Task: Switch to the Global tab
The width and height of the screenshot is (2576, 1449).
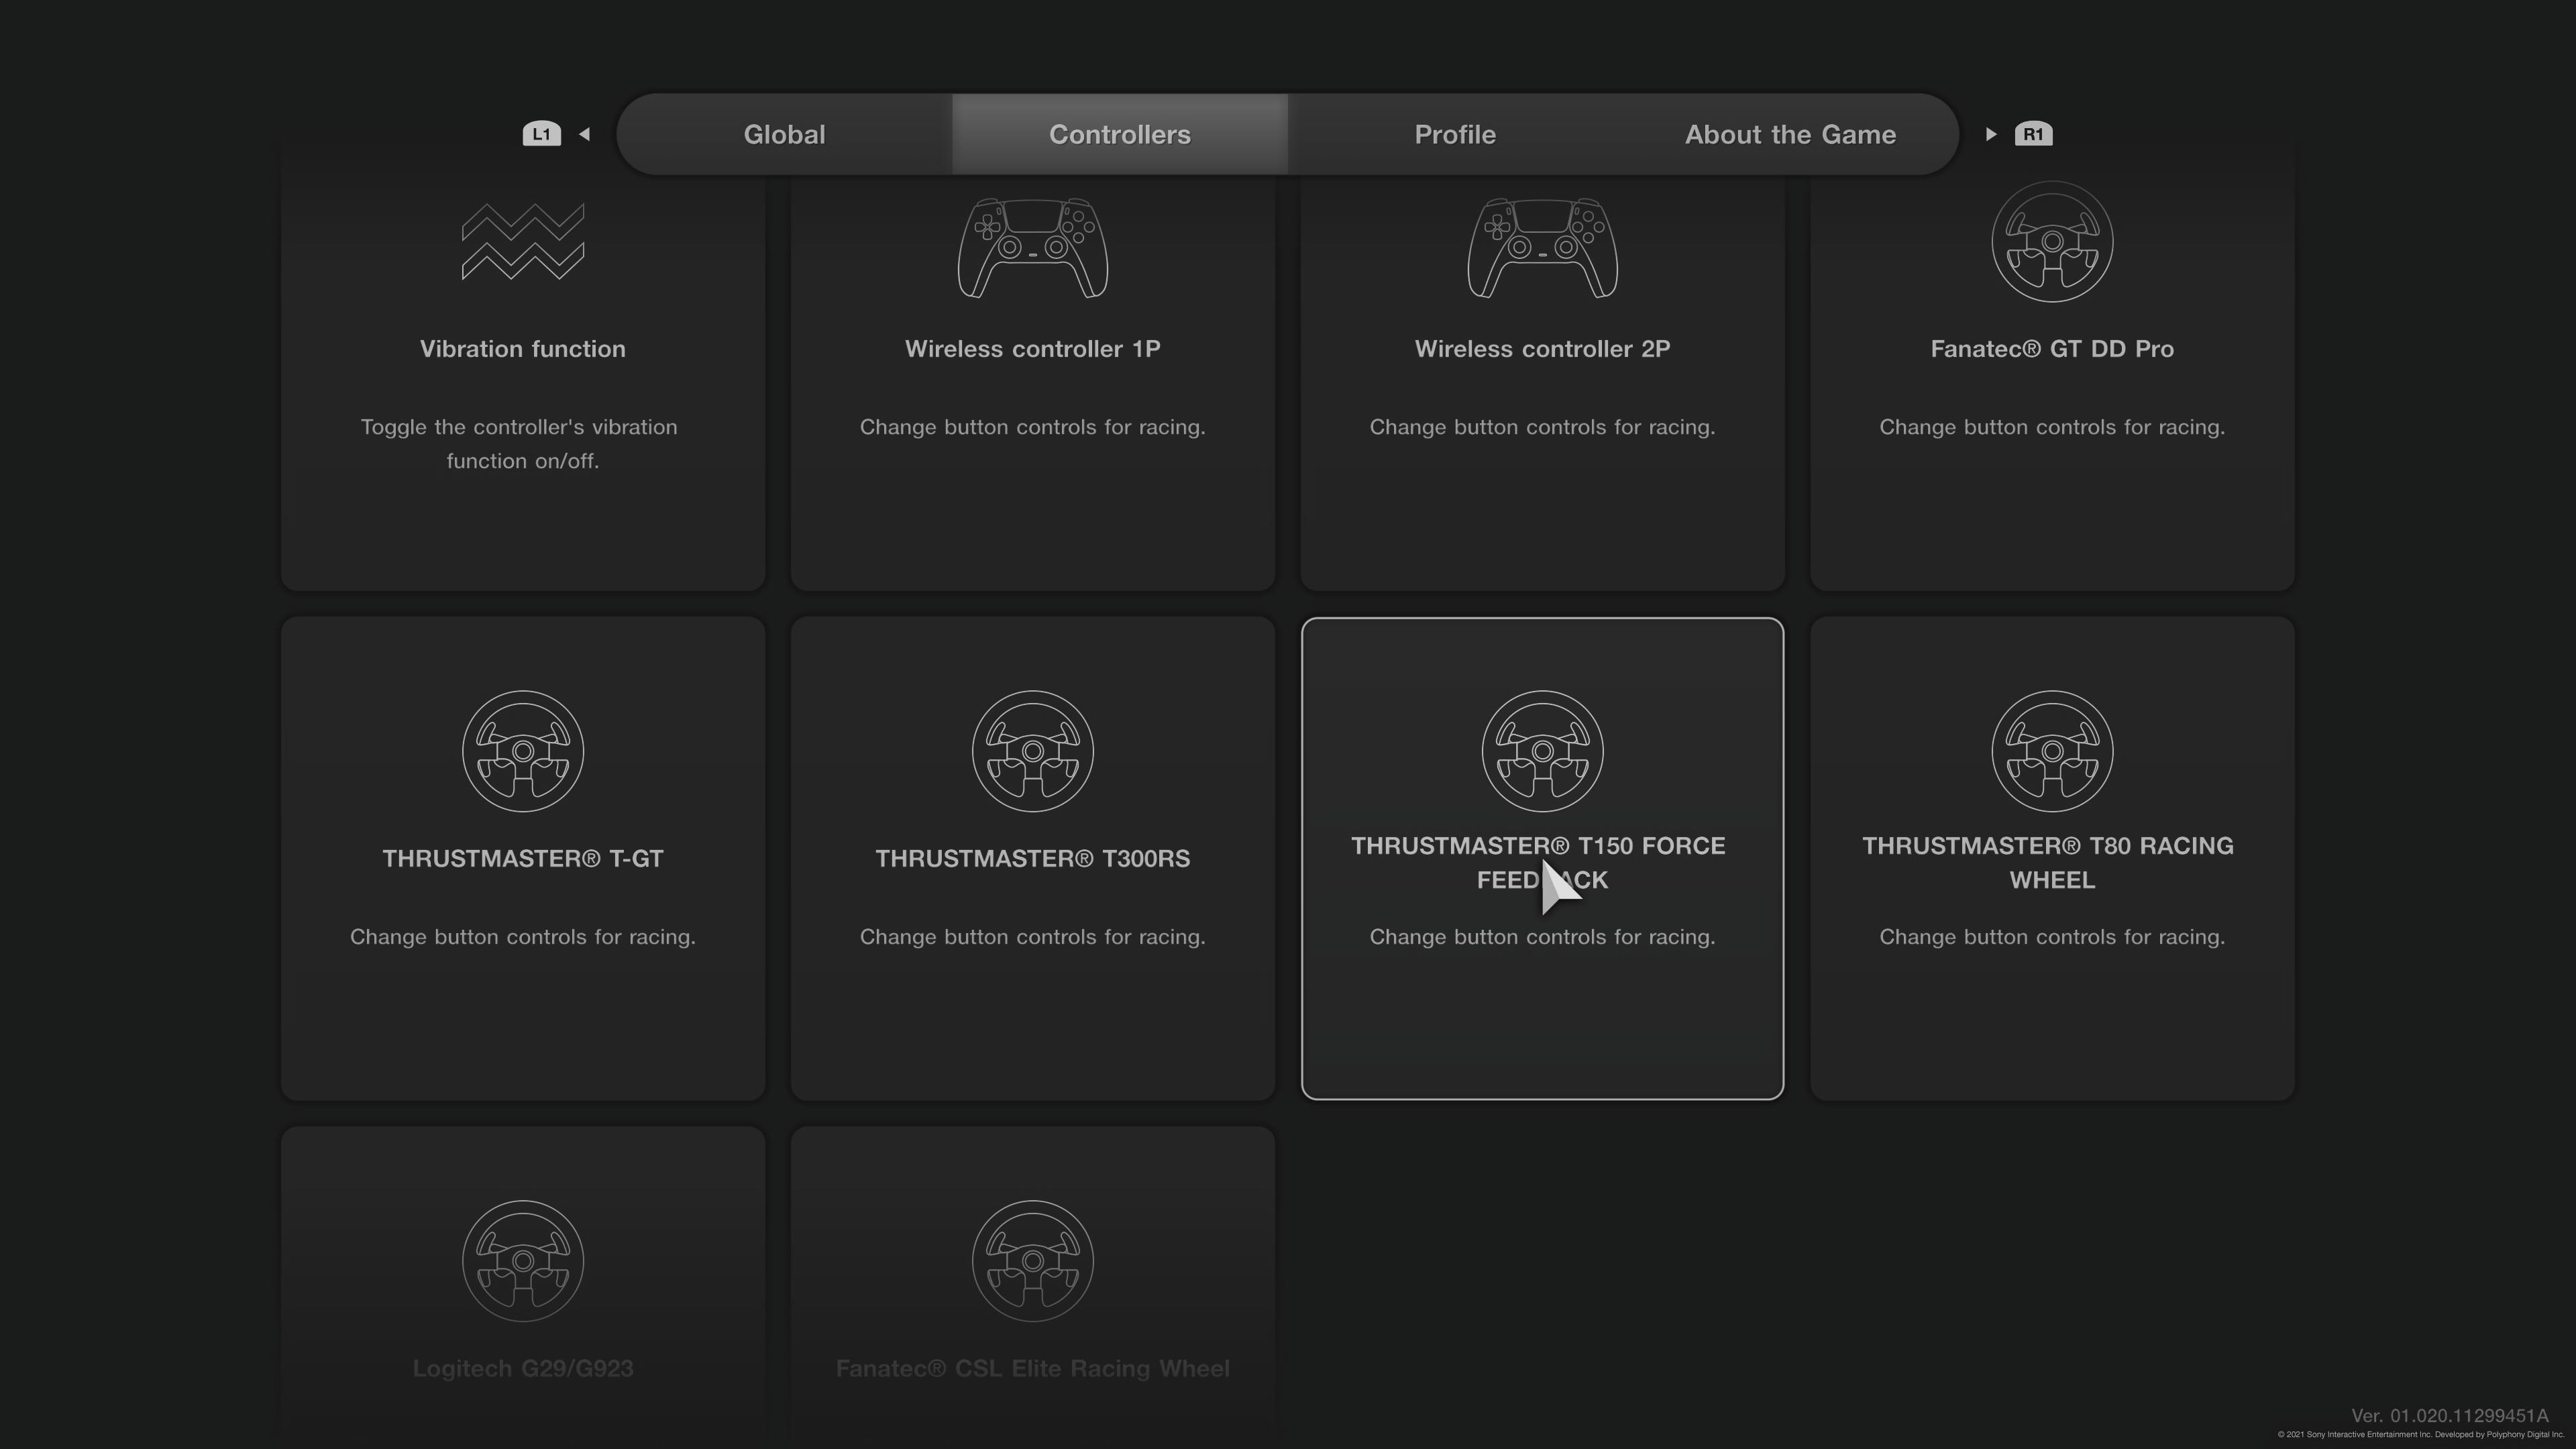Action: pos(782,133)
